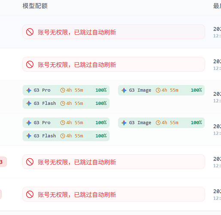Image resolution: width=221 pixels, height=215 pixels.
Task: Click 4h 55m on the lower G3 Pro badge
Action: 75,123
